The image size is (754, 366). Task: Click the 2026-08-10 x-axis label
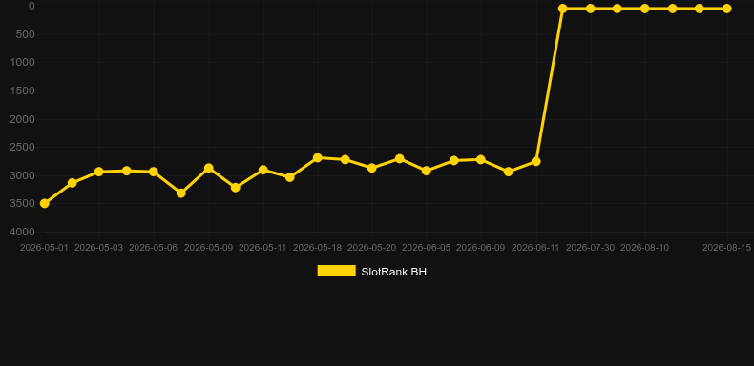coord(645,248)
